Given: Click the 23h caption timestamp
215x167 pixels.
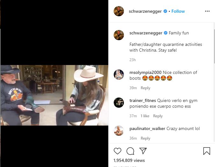Looking at the screenshot, I should point(133,60).
